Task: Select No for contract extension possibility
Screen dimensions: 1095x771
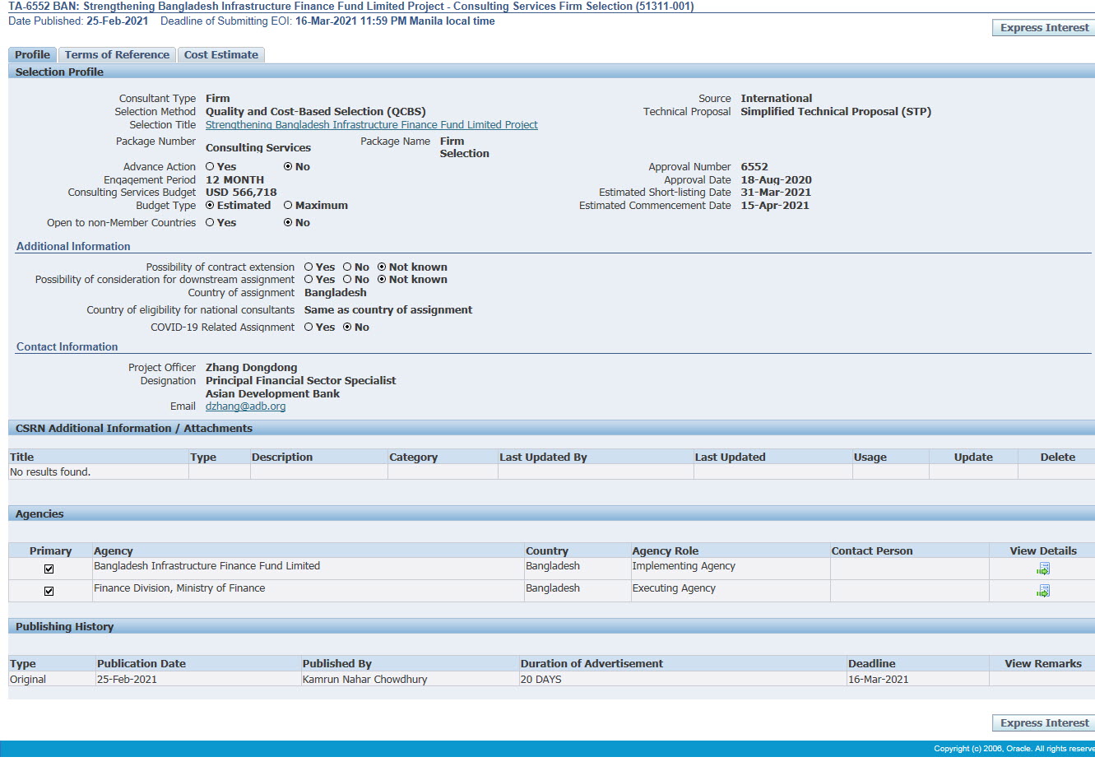Action: tap(347, 267)
